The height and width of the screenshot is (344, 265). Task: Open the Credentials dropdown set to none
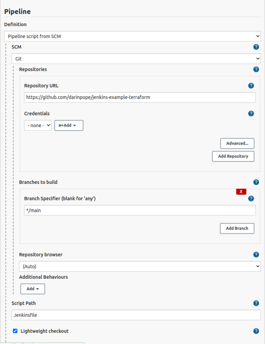(38, 125)
